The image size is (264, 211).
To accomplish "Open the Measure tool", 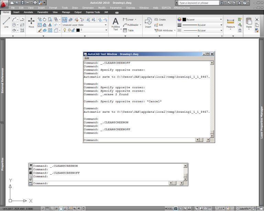I will 231,23.
